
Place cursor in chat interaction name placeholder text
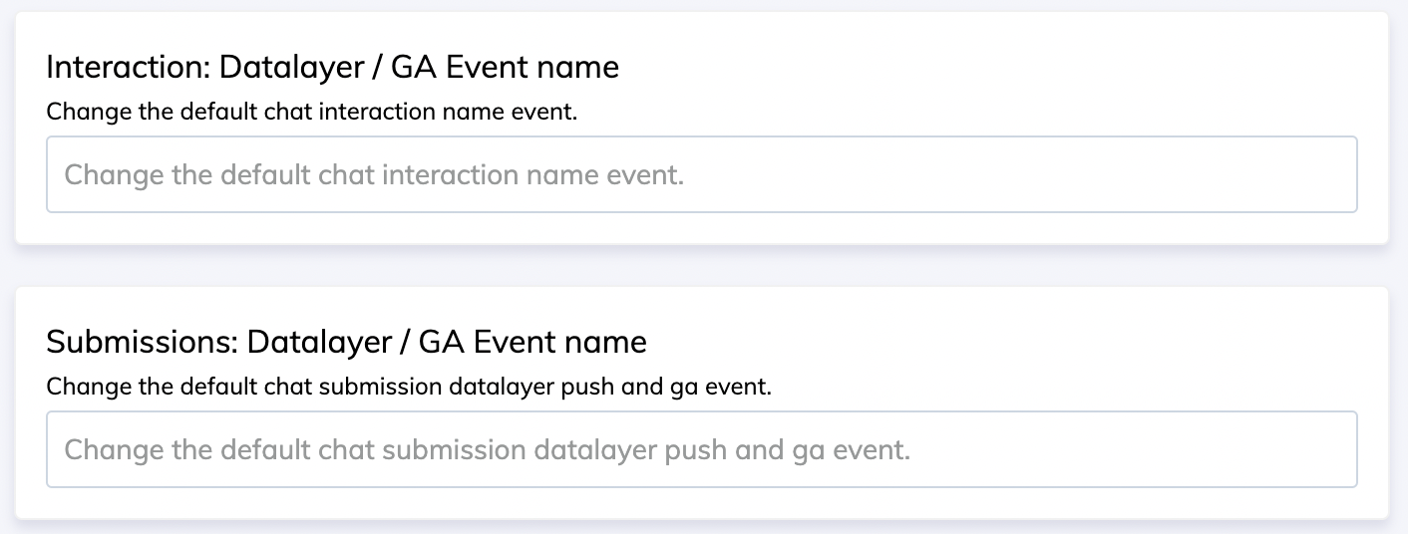(374, 175)
